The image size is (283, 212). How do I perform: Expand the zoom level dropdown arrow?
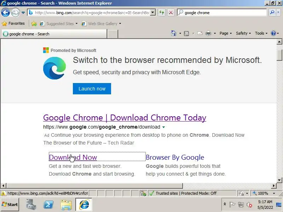pyautogui.click(x=274, y=193)
